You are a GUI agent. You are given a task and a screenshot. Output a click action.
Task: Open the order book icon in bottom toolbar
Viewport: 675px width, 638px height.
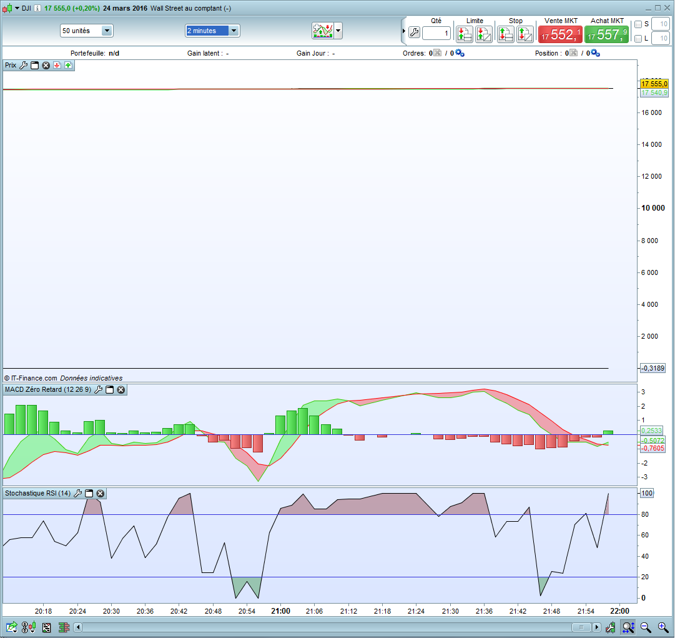[64, 627]
